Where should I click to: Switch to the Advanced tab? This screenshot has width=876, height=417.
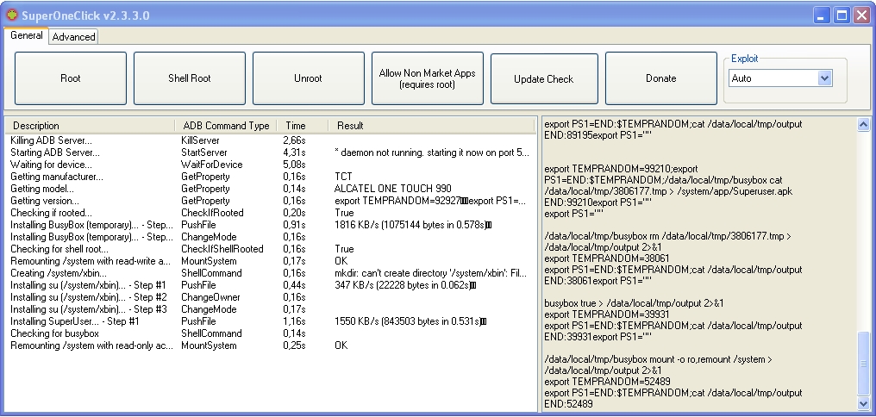[73, 37]
